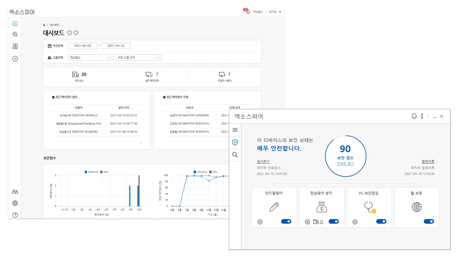Click the 검사하기 scan link
The height and width of the screenshot is (261, 468).
[263, 162]
